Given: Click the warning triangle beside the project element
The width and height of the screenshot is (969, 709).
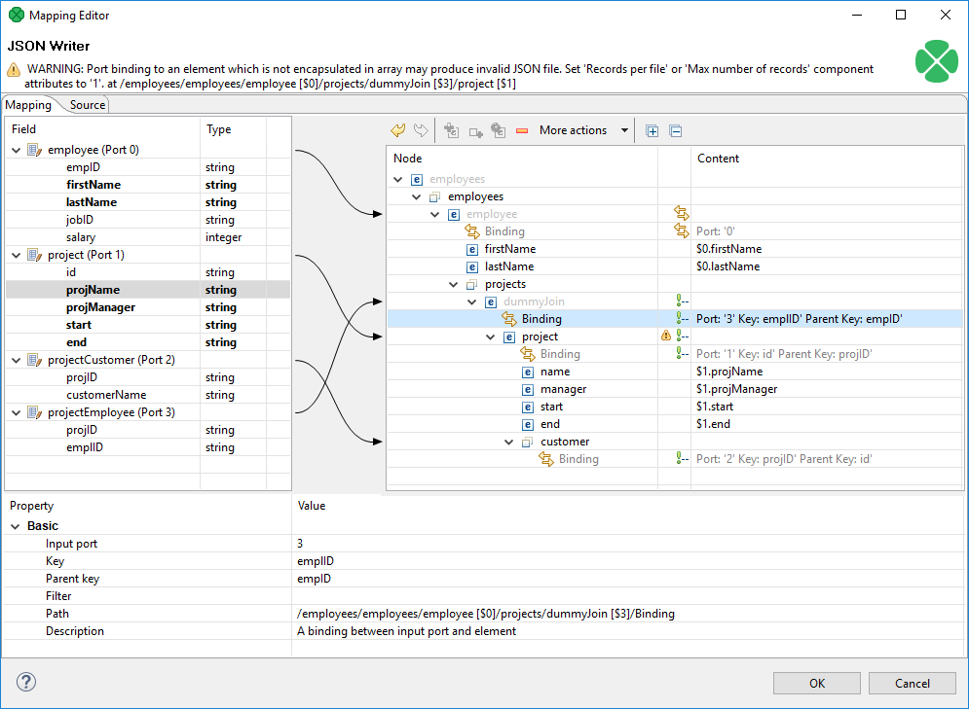Looking at the screenshot, I should pos(665,336).
